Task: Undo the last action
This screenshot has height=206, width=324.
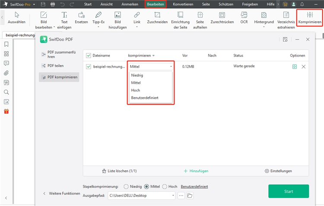Action: [62, 4]
